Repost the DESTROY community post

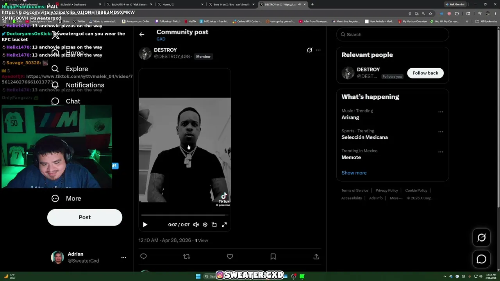click(187, 256)
